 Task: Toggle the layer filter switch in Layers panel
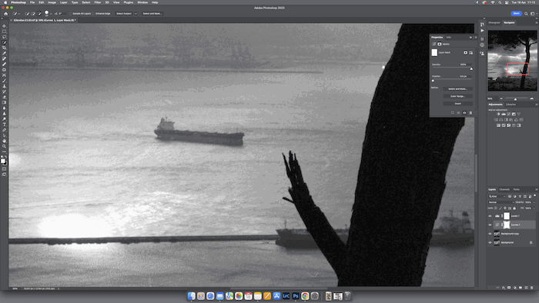point(535,195)
